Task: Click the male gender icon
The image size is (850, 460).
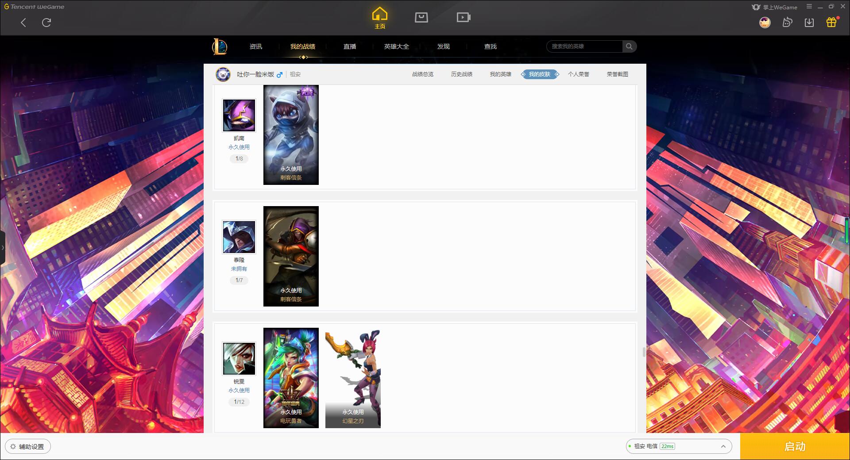Action: click(x=279, y=75)
